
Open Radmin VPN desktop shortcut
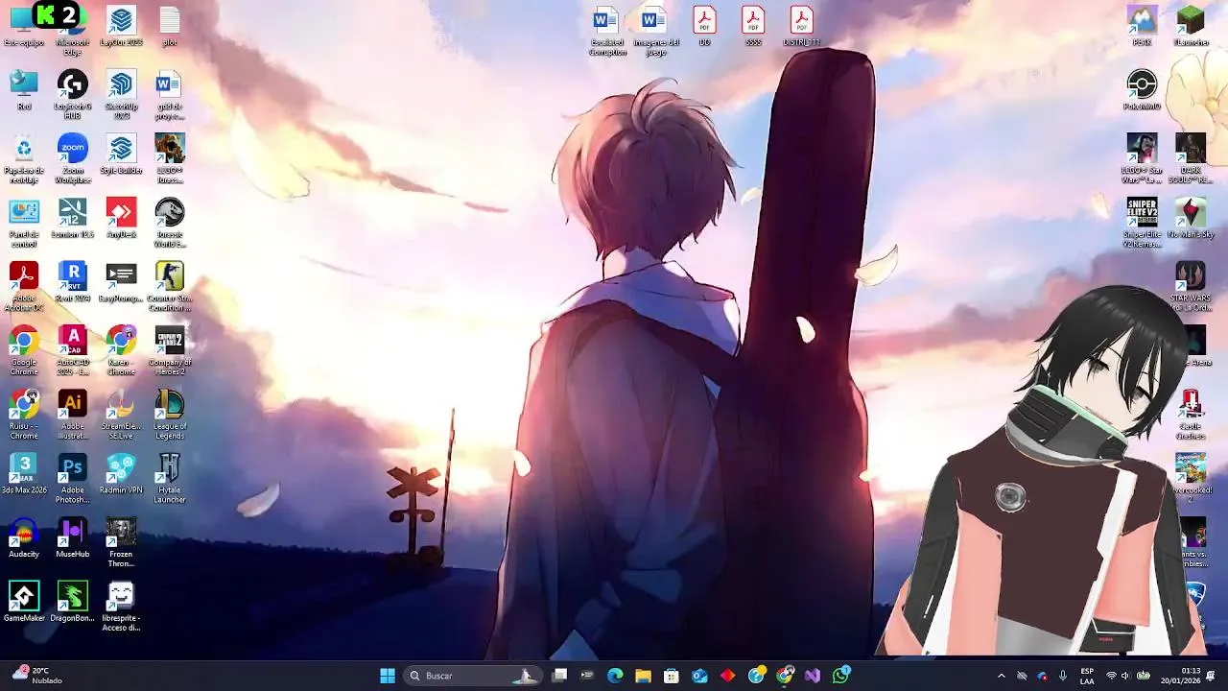121,474
